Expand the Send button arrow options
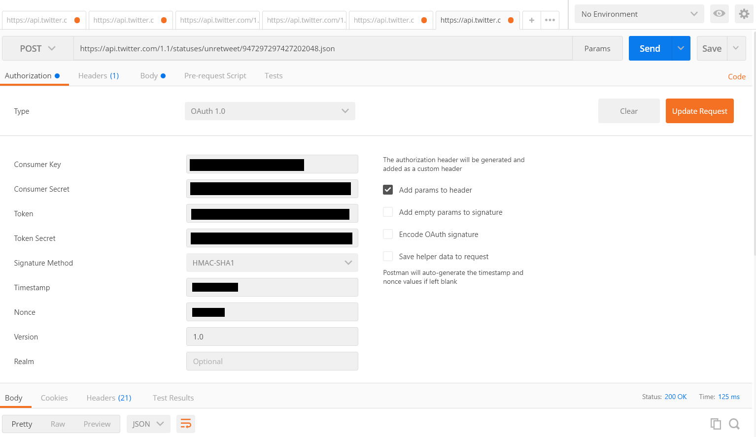Viewport: 756px width, 437px height. pos(681,48)
